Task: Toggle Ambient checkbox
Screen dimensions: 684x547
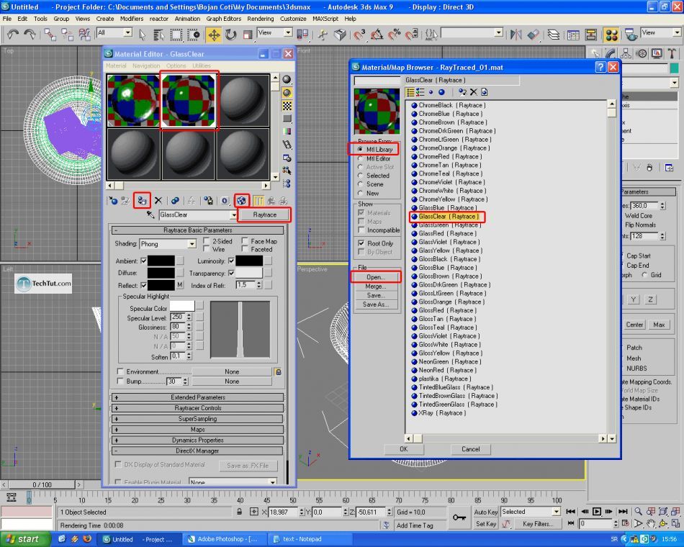Action: 143,261
